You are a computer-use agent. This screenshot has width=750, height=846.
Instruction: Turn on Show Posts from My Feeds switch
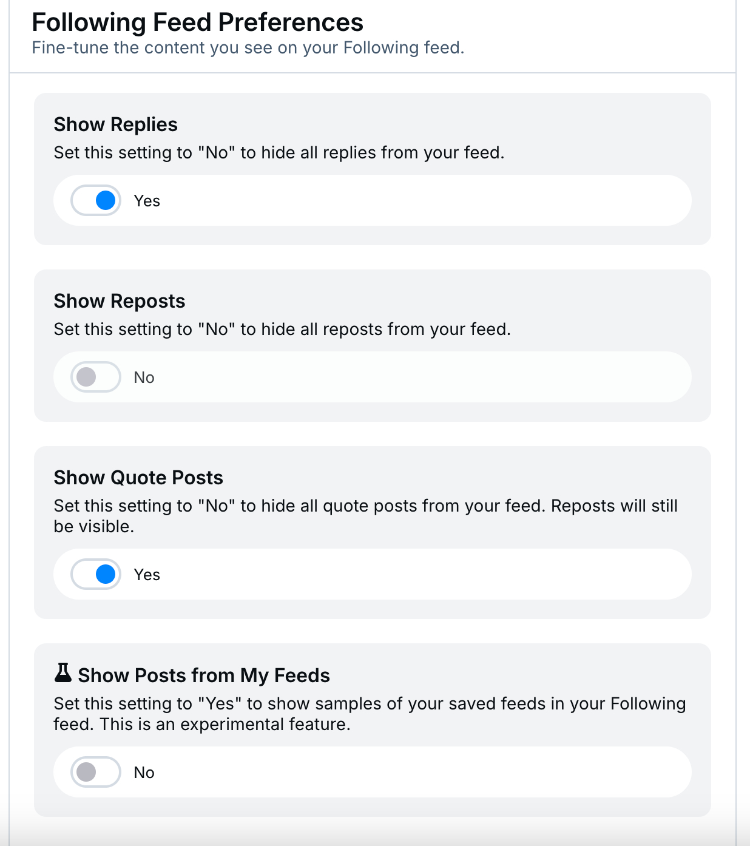(96, 772)
